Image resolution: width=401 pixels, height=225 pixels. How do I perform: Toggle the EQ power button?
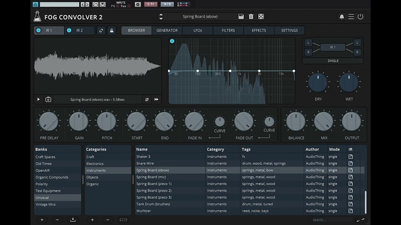172,41
